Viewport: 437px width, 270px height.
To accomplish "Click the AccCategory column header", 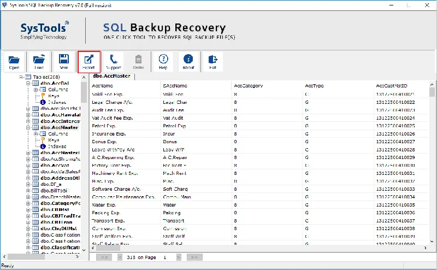I will pyautogui.click(x=267, y=86).
